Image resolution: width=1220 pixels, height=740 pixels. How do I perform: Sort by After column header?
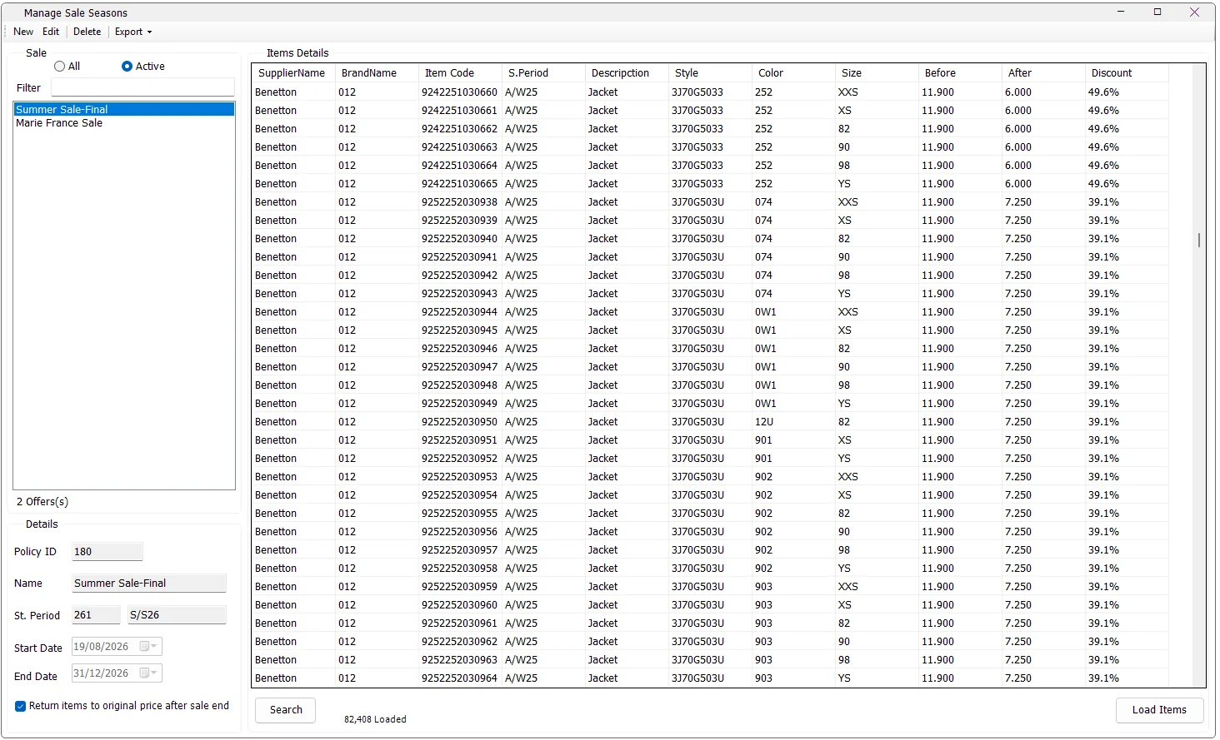point(1043,73)
